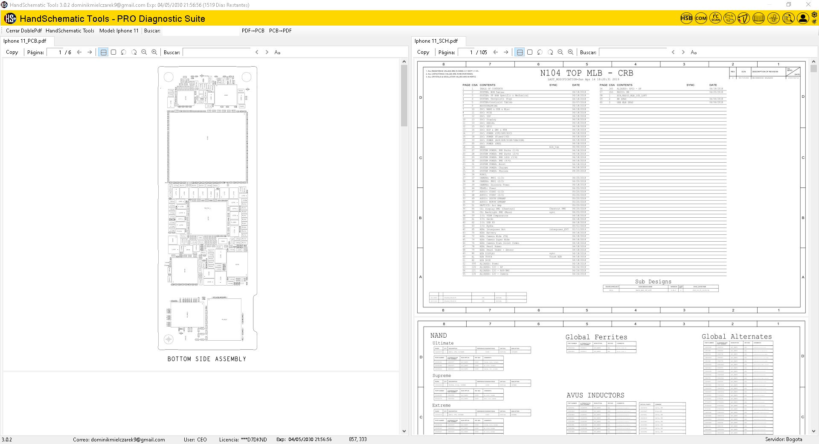Open the file exchange tool icon
Image resolution: width=819 pixels, height=444 pixels.
pyautogui.click(x=729, y=18)
